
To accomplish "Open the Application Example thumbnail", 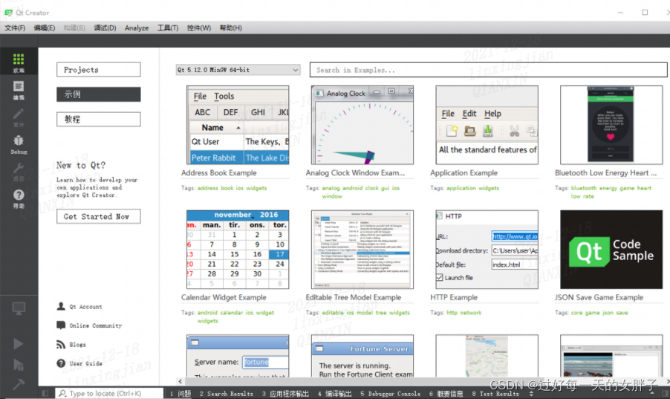I will (487, 125).
